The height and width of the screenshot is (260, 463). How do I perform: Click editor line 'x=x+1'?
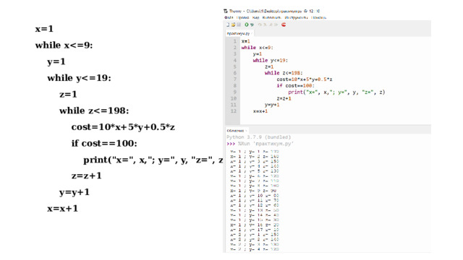[x=260, y=111]
